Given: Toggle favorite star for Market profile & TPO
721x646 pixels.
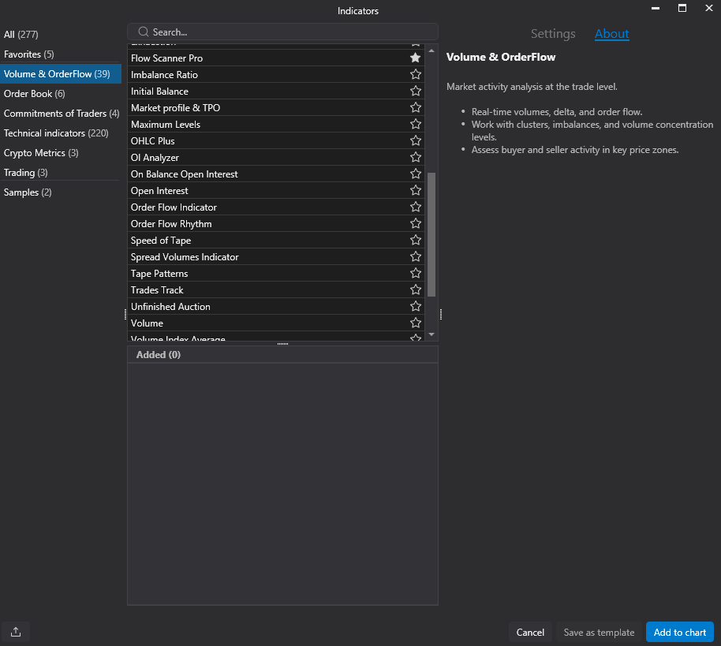Looking at the screenshot, I should [415, 107].
